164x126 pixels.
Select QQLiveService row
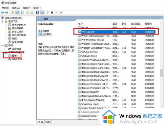[x=89, y=56]
